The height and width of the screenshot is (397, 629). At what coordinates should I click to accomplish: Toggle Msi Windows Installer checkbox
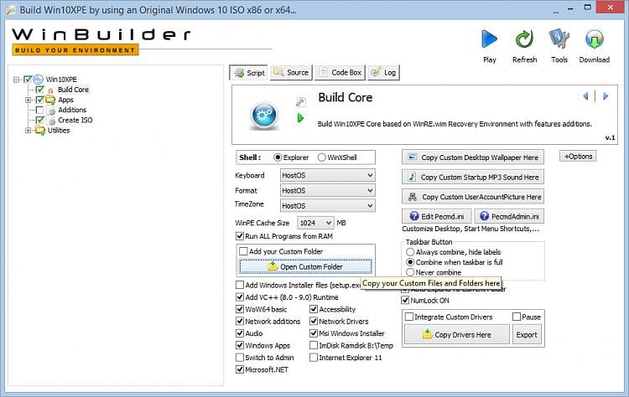click(x=314, y=333)
